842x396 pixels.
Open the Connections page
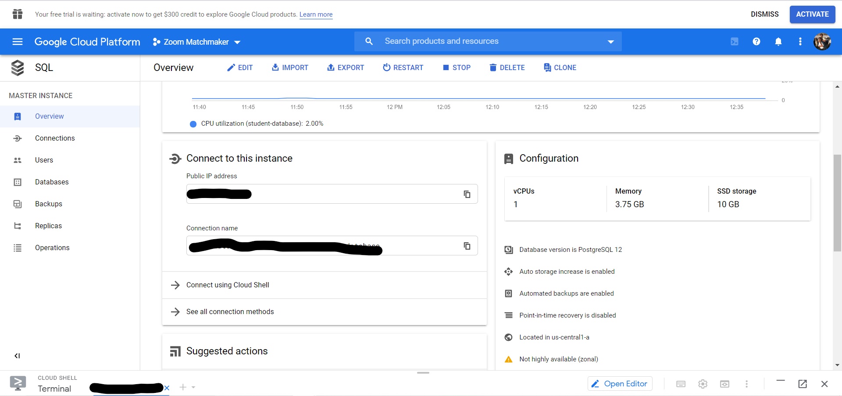(70, 138)
